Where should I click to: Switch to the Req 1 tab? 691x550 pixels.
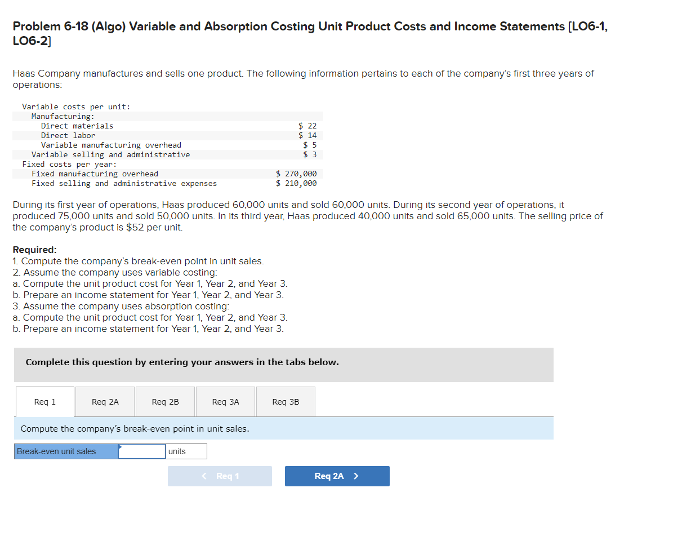pos(44,401)
